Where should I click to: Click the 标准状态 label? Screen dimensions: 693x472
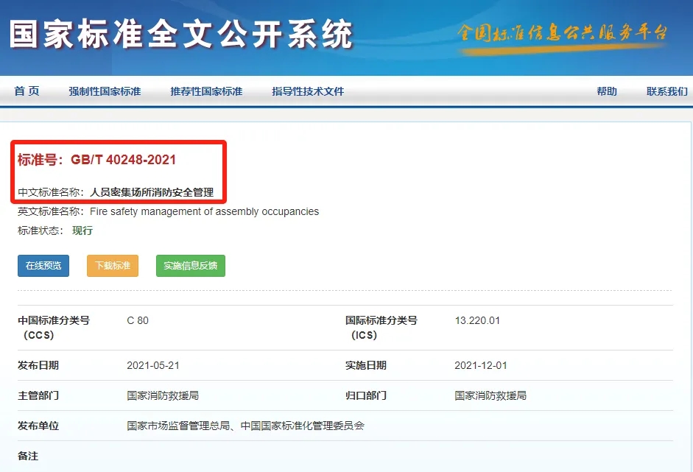coord(41,230)
